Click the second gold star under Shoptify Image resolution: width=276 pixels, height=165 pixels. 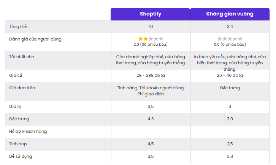146,39
